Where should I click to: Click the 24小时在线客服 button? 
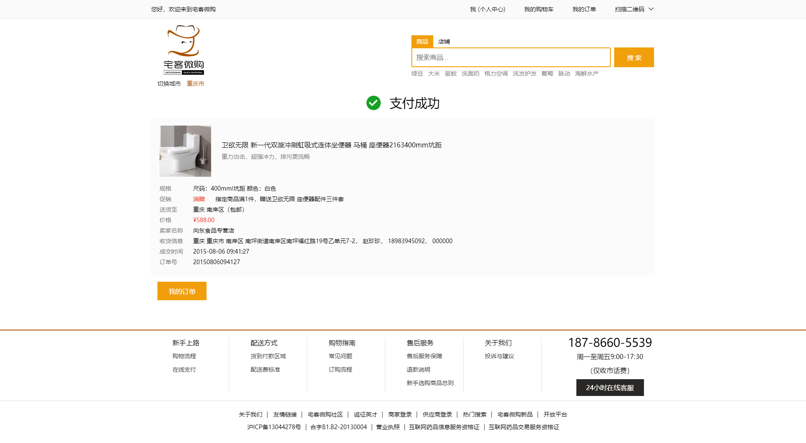[610, 388]
